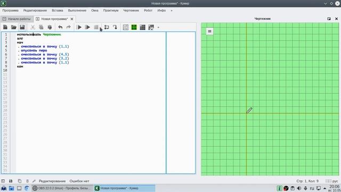Copy the selected text

[41, 27]
